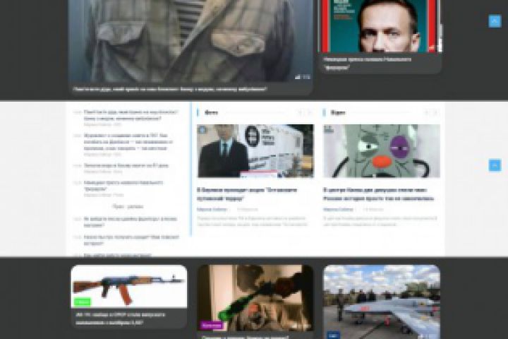Viewport: 508px width, 339px height.
Task: Click the purple category tag on the bottle card
Action: (211, 325)
